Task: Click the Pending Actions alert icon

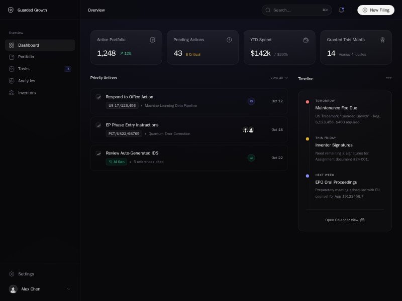Action: (229, 40)
